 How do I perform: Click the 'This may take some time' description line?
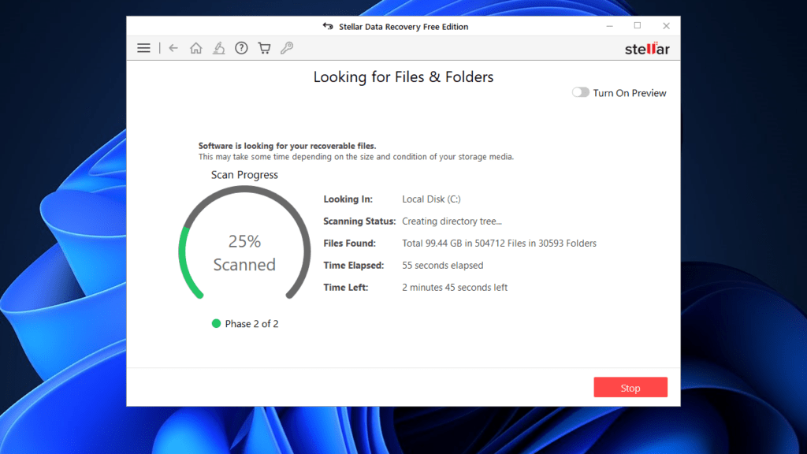coord(356,157)
